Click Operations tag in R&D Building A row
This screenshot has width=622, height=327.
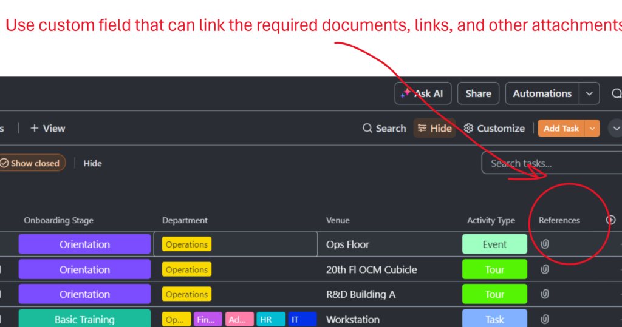click(186, 294)
